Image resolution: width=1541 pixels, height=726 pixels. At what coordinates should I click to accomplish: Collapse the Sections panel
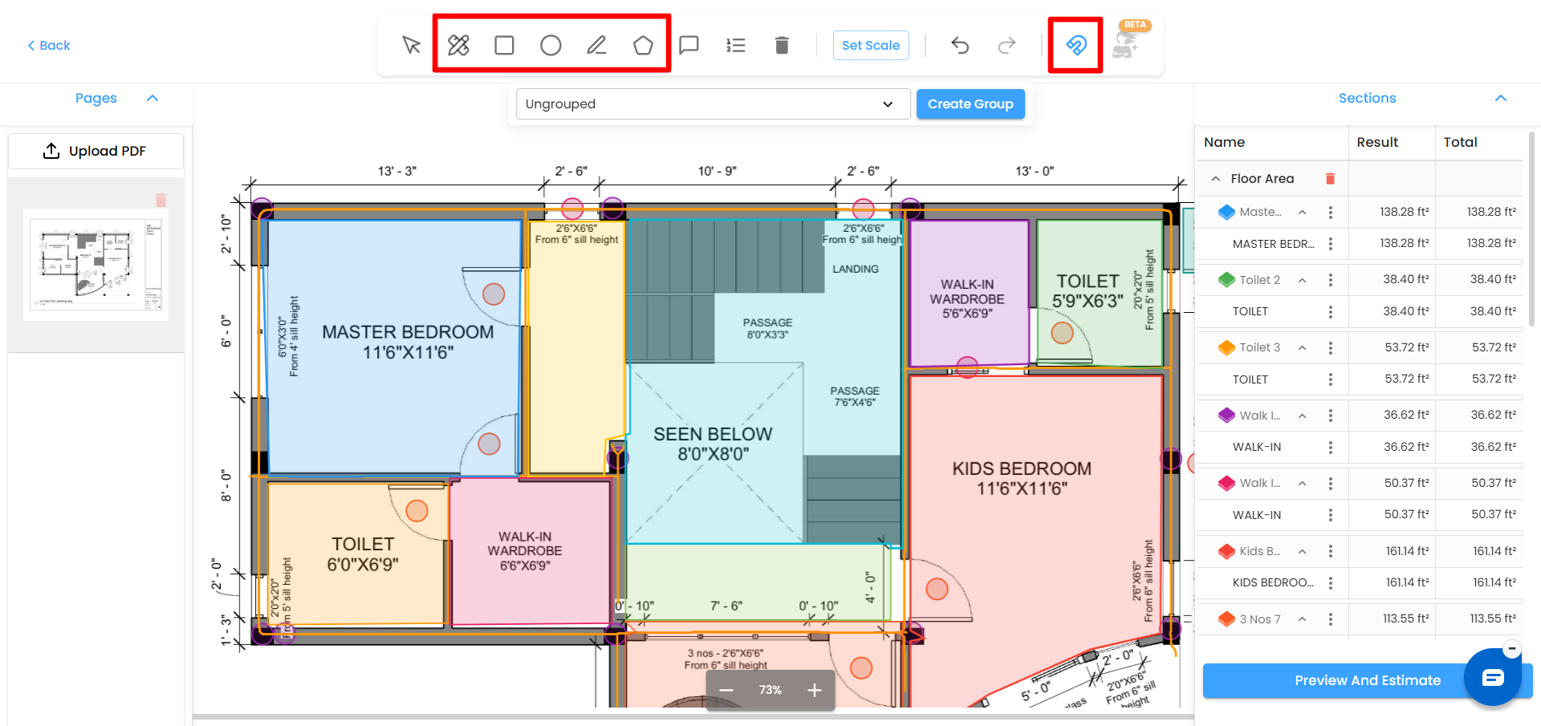(1500, 98)
